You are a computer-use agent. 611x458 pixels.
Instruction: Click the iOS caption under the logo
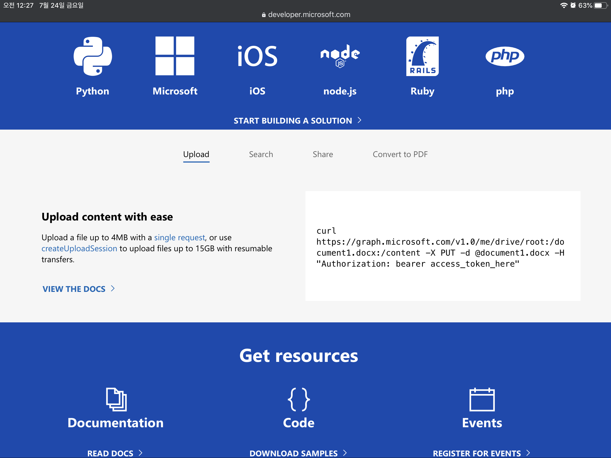[257, 91]
